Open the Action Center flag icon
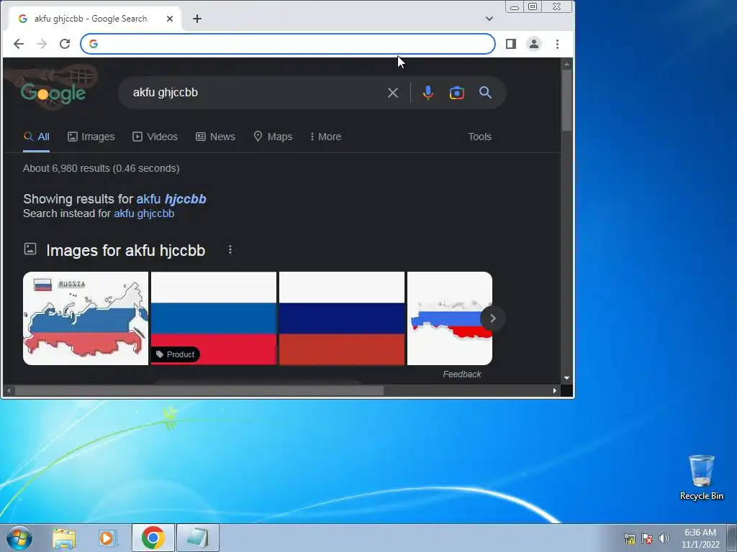Viewport: 737px width, 552px height. [647, 538]
